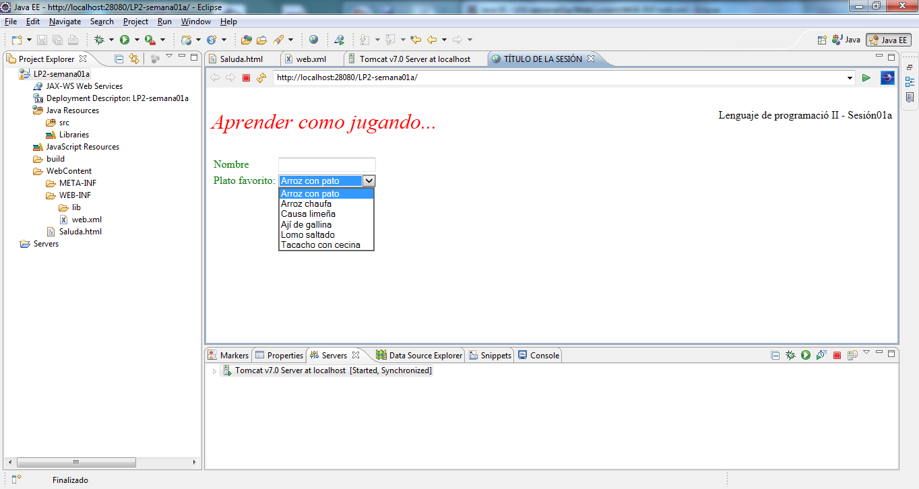919x489 pixels.
Task: Expand the Tomcat v7.0 Server entry in Servers view
Action: coord(214,370)
